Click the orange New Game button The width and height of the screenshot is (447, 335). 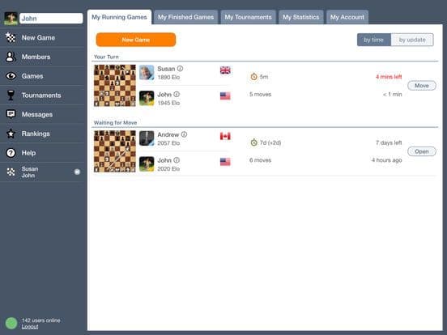click(x=136, y=40)
